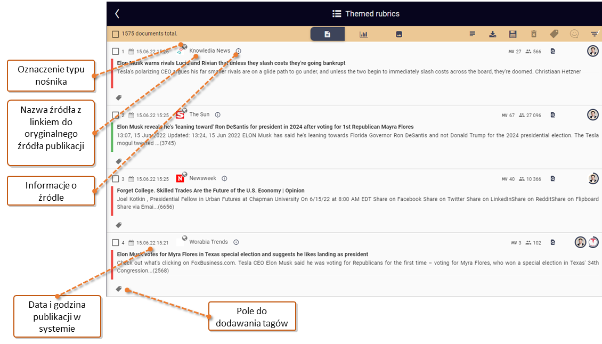The image size is (602, 344).
Task: Switch to the bar chart analytics tab
Action: click(363, 34)
